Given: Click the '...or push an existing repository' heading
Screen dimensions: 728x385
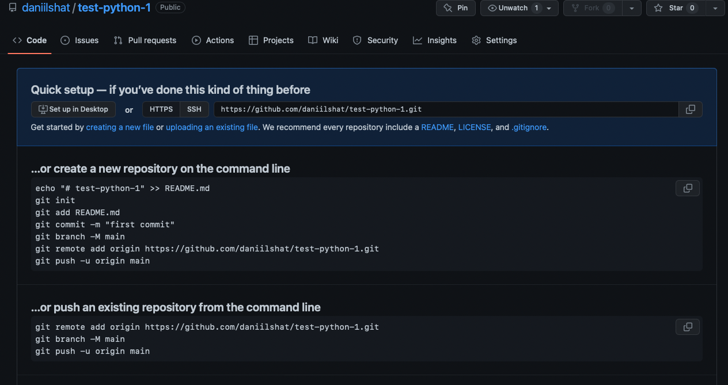Looking at the screenshot, I should pos(176,307).
